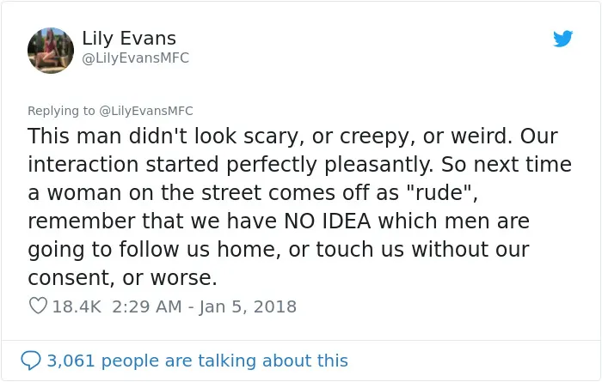Viewport: 602px width, 382px height.
Task: Open the Lily Evans display name
Action: click(129, 38)
